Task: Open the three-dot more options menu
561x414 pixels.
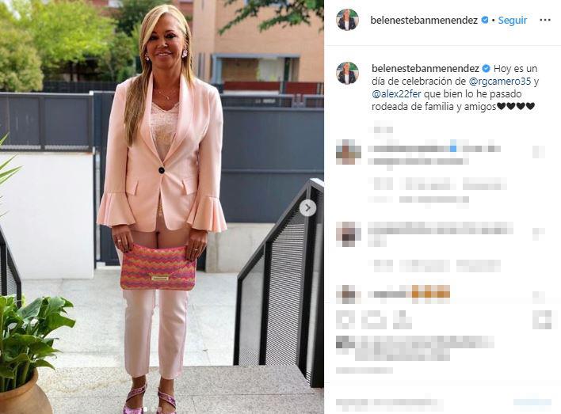Action: click(x=544, y=20)
